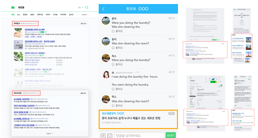Like 옥스's 'Were you doing the laundry?' message
The width and height of the screenshot is (258, 138).
117,64
